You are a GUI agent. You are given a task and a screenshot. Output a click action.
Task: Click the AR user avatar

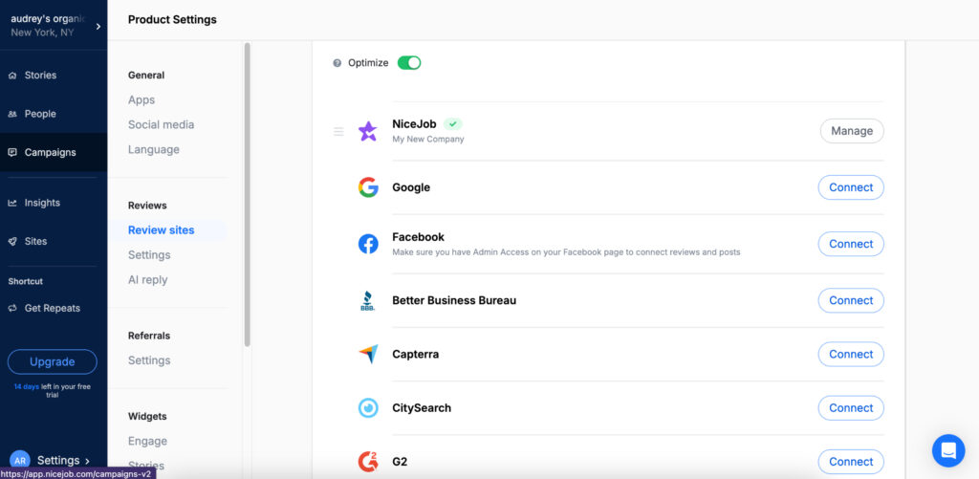[20, 461]
